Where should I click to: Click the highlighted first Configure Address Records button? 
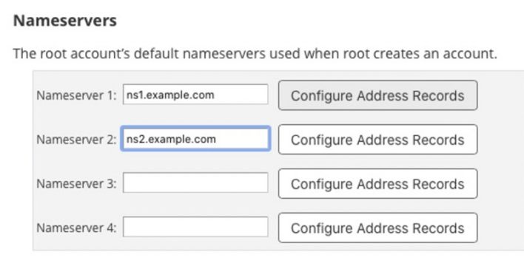coord(377,95)
